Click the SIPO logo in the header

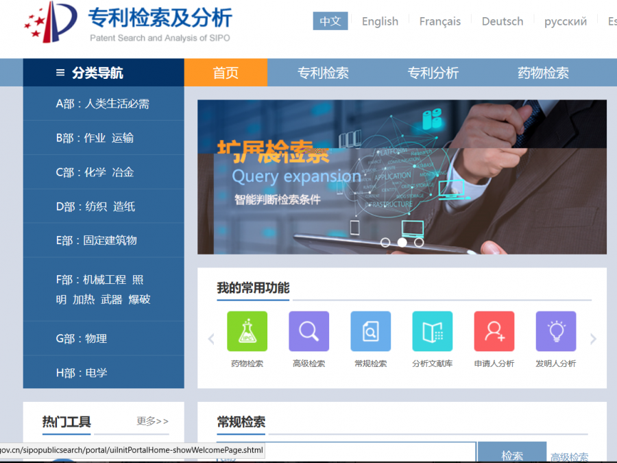point(51,23)
